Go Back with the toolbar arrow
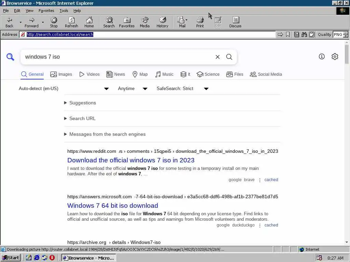 point(9,22)
